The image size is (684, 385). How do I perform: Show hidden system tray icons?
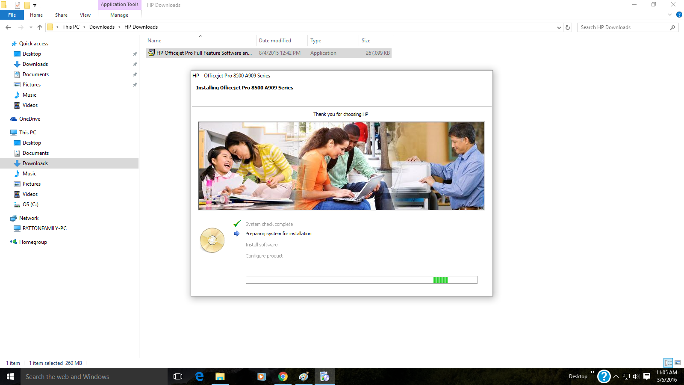(x=616, y=376)
